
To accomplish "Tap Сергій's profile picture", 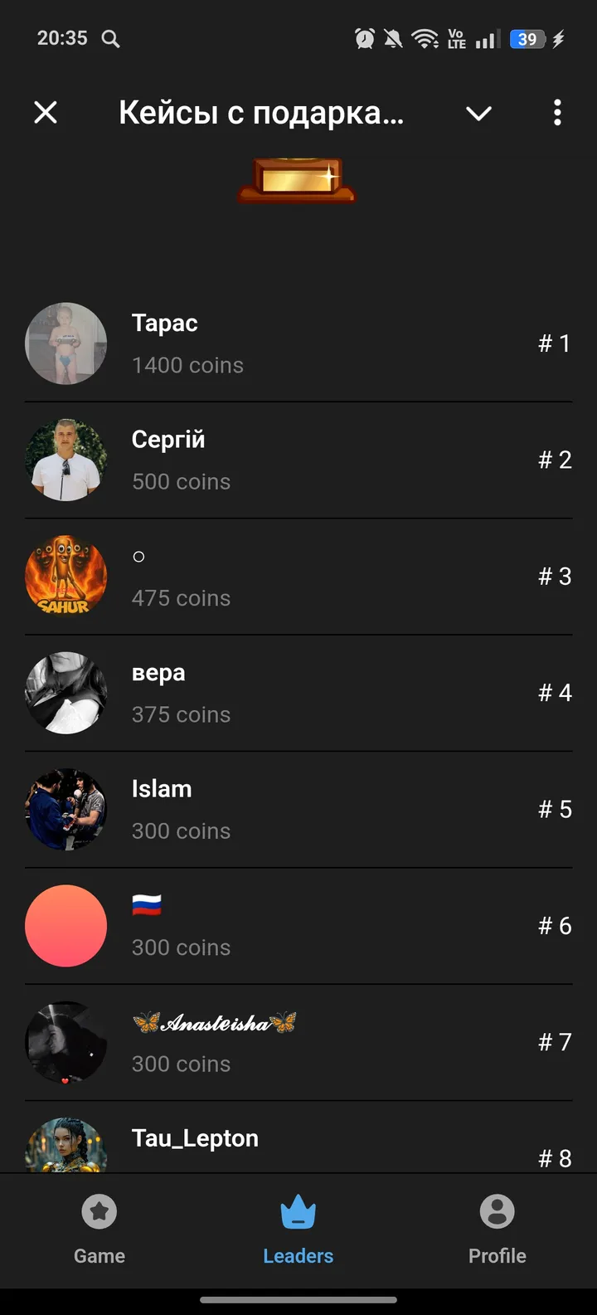I will [x=66, y=460].
